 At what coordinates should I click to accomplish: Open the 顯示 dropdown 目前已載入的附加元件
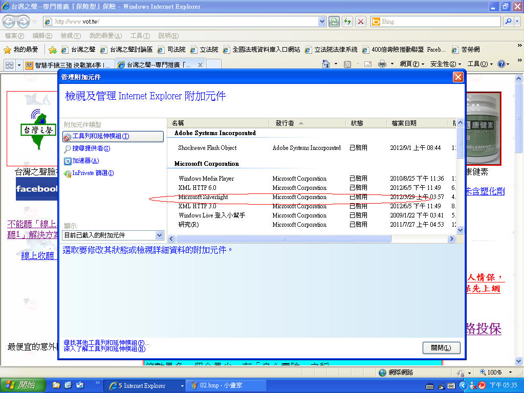tap(113, 235)
